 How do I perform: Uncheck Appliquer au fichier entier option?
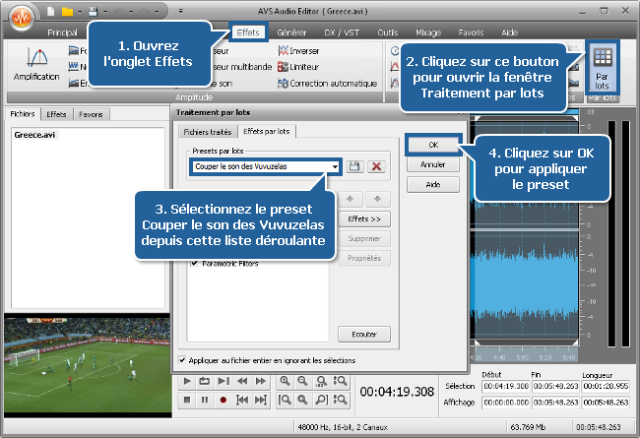pyautogui.click(x=182, y=360)
